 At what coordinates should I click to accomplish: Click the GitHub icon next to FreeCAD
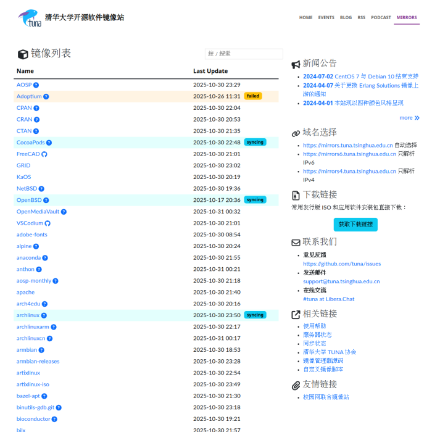44,154
